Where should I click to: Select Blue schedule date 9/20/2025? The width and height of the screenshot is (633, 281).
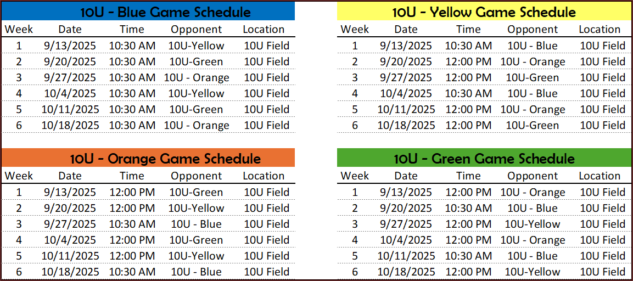pyautogui.click(x=70, y=61)
